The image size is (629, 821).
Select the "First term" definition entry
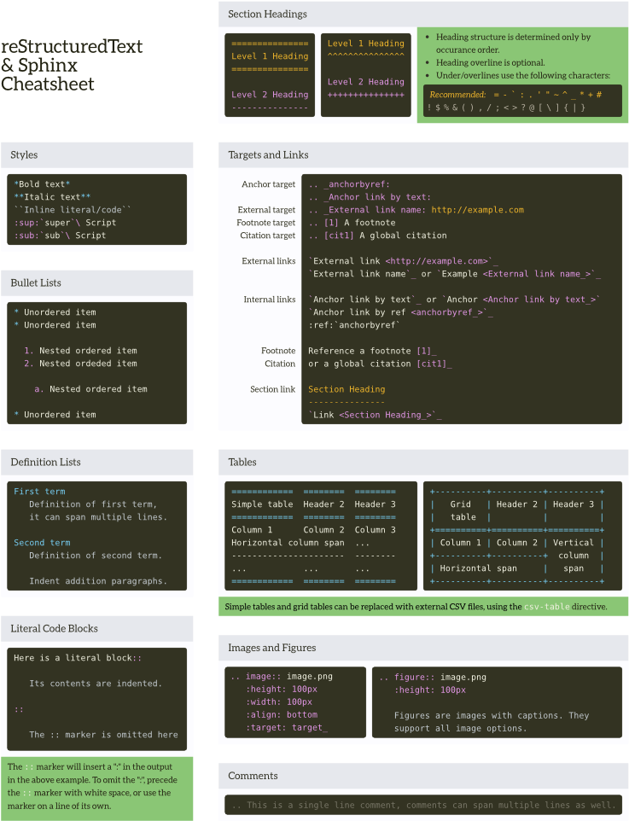[39, 492]
